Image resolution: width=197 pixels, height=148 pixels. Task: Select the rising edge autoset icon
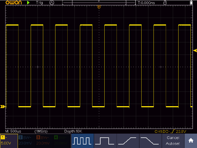128,141
